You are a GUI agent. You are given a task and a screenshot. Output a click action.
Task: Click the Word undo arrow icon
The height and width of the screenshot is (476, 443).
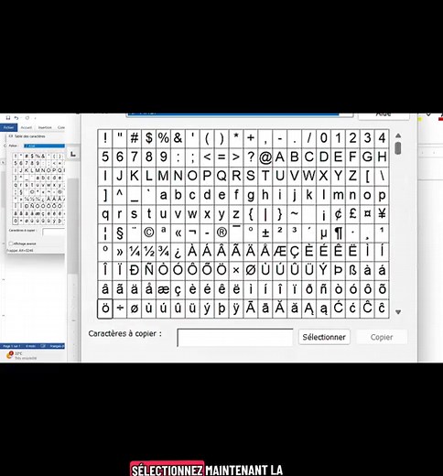coord(16,117)
